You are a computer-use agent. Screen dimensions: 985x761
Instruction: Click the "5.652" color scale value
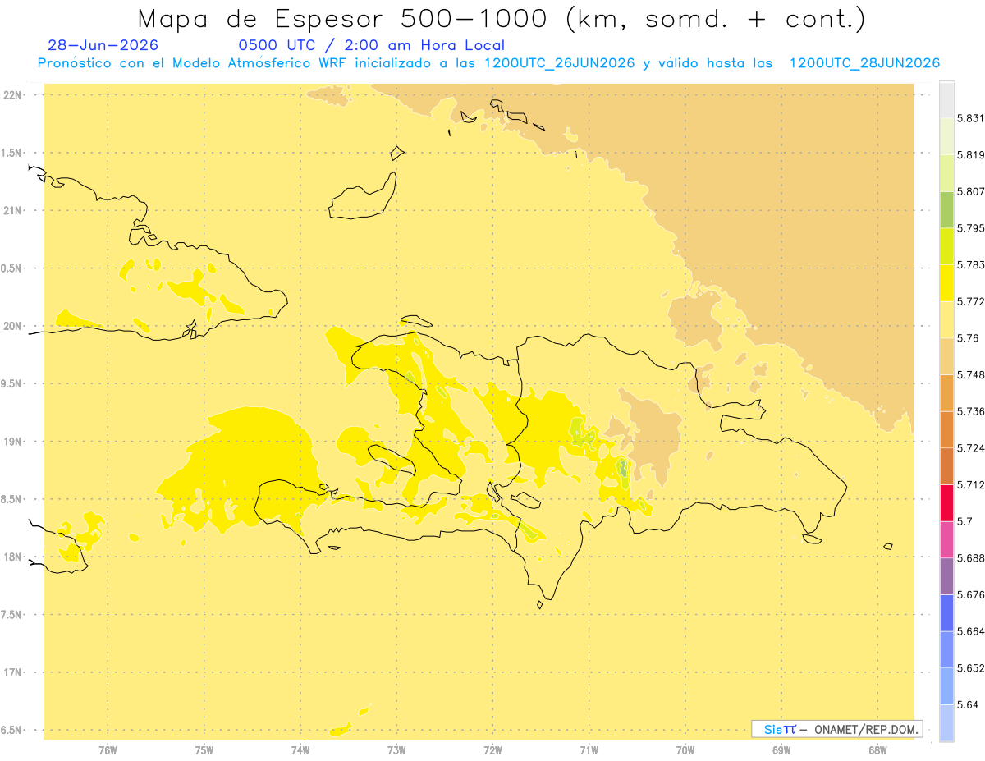tap(971, 668)
